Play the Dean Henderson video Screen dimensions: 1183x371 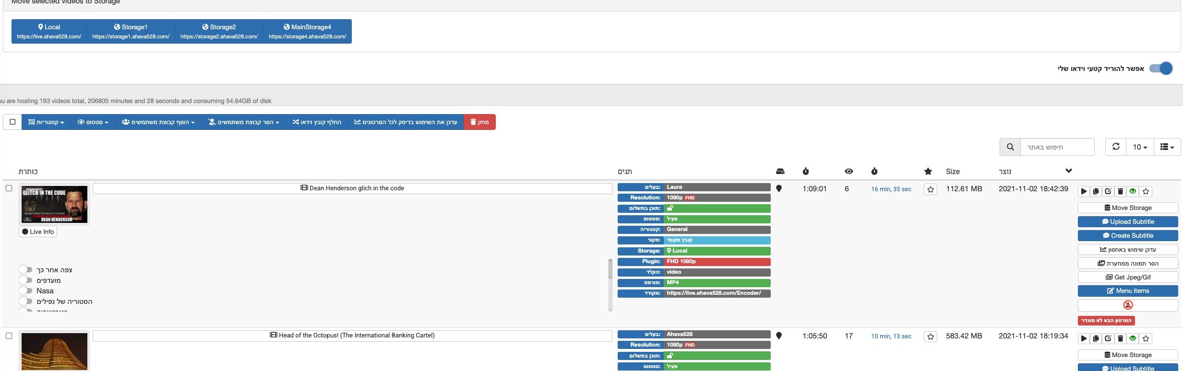point(1084,191)
